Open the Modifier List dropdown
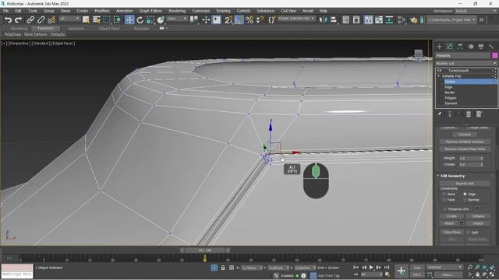 pos(466,64)
